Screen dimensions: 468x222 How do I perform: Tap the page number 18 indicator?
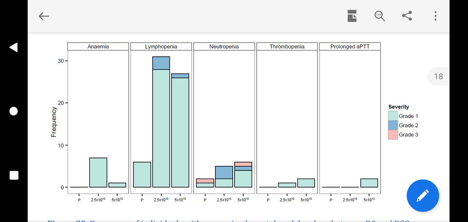[438, 76]
